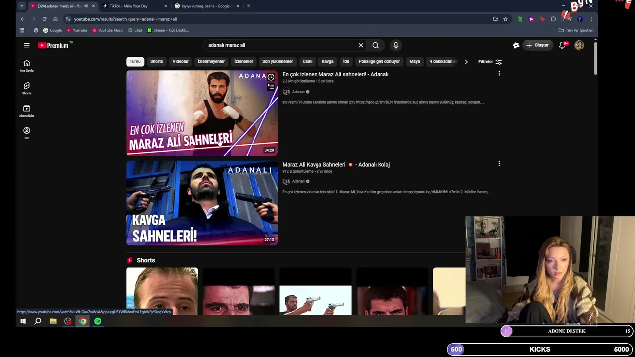
Task: Open Windows Start menu
Action: pos(23,321)
